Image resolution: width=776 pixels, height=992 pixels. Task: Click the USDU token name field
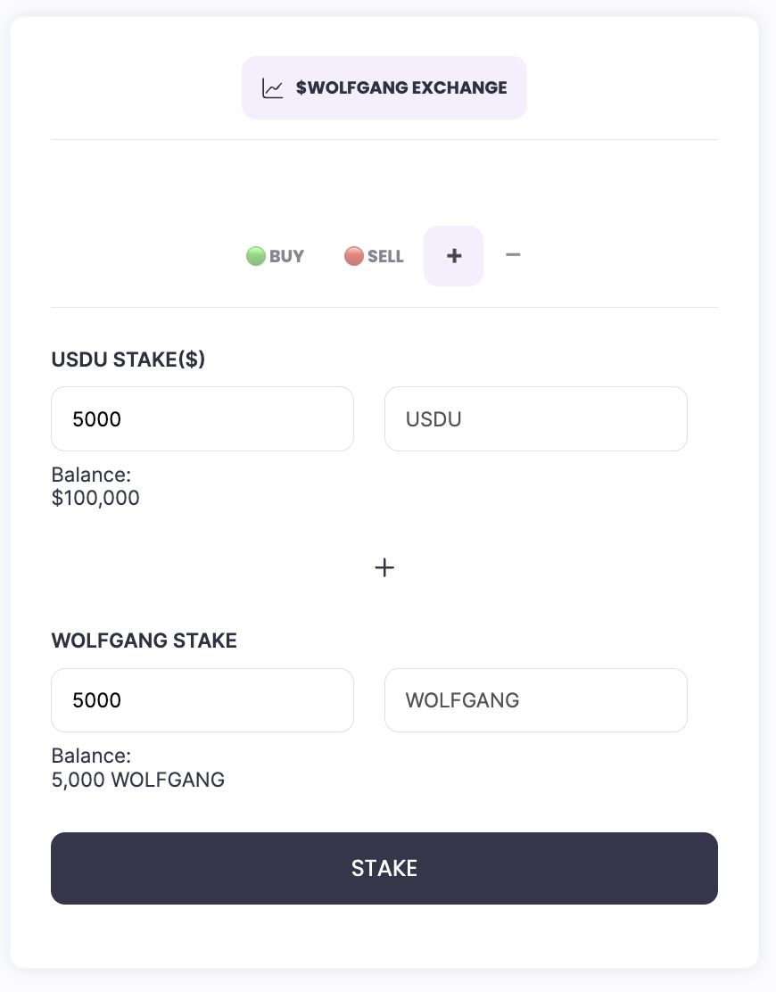pyautogui.click(x=535, y=418)
